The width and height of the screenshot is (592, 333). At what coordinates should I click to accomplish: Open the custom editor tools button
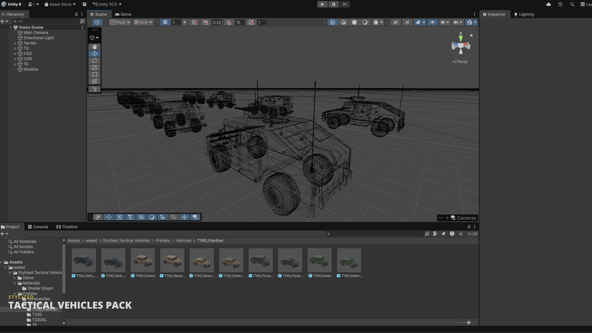point(94,89)
